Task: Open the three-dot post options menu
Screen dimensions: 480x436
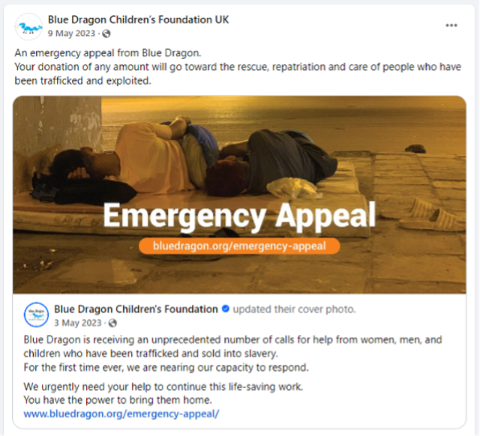Action: 451,25
